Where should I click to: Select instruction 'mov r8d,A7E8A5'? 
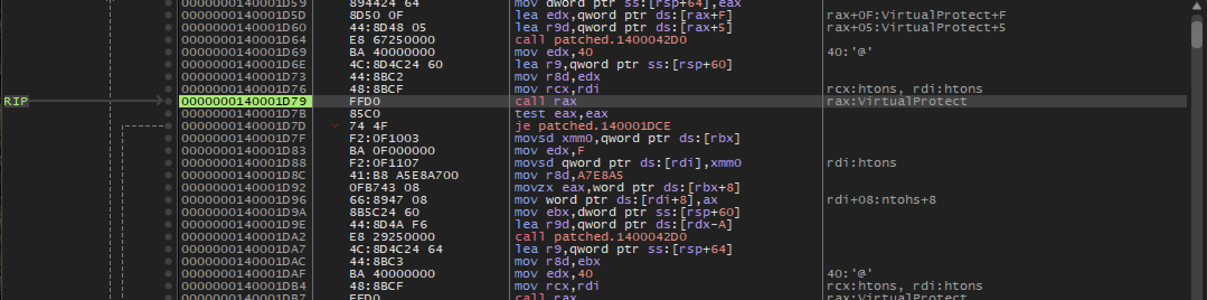[569, 175]
